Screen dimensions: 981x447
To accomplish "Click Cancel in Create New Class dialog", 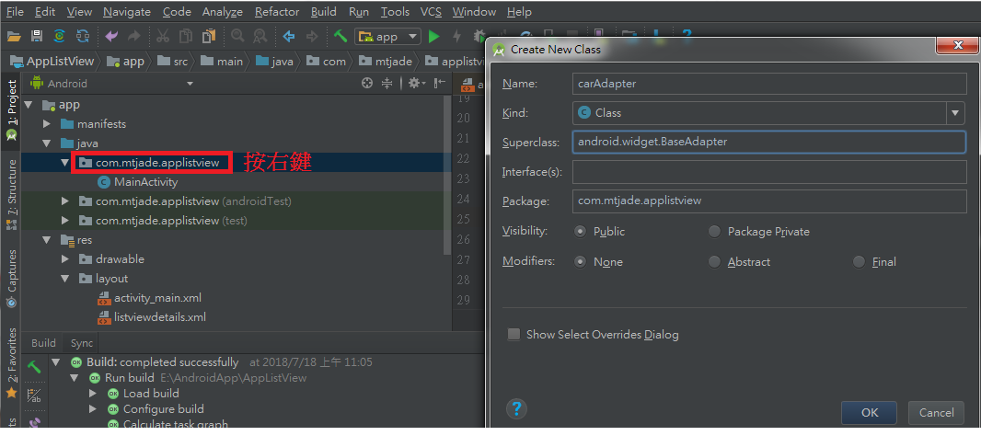I will (937, 413).
